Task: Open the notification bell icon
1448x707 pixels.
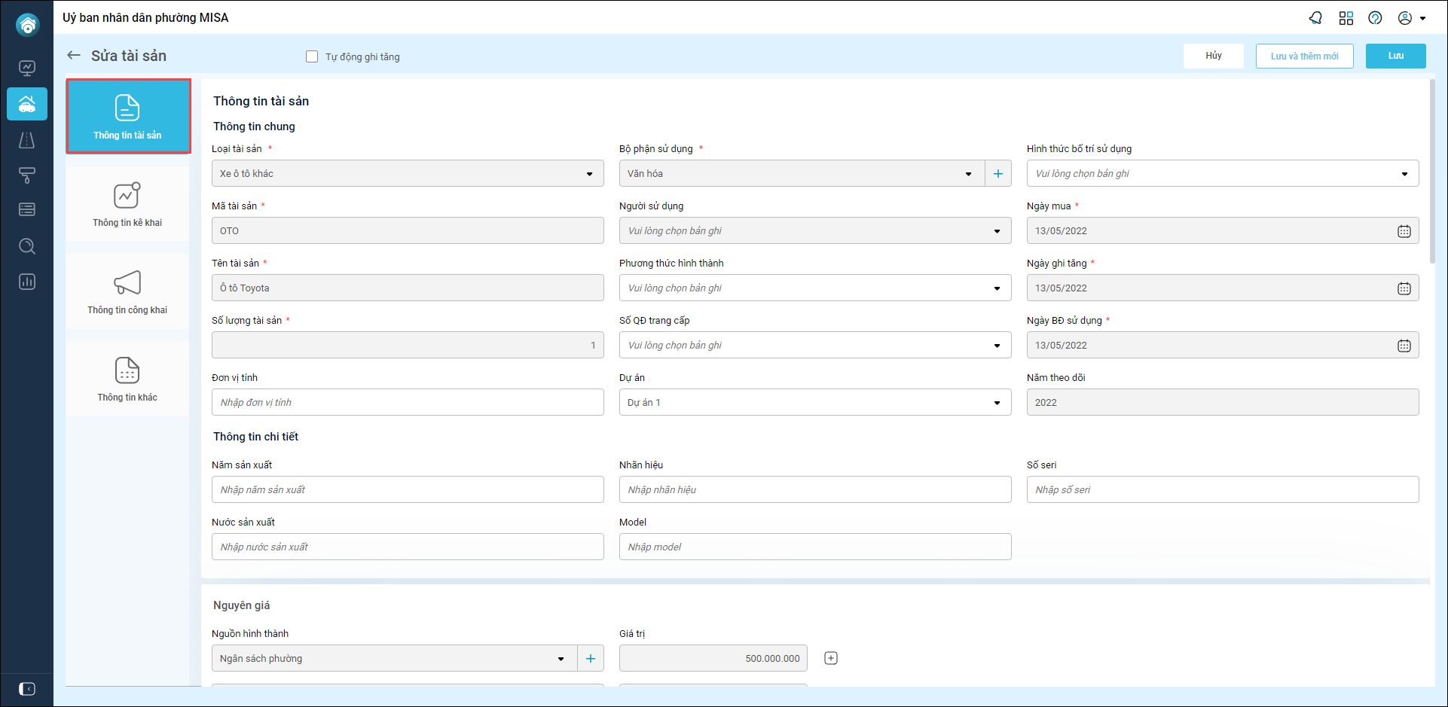Action: pyautogui.click(x=1315, y=18)
